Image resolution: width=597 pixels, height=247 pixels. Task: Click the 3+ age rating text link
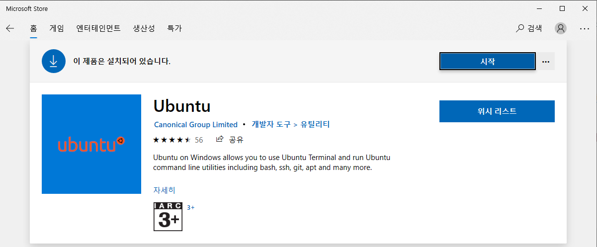click(191, 207)
